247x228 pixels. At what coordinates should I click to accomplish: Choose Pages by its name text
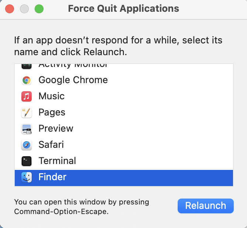pyautogui.click(x=52, y=113)
